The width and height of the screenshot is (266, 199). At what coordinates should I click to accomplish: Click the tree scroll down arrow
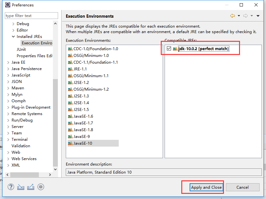coord(55,169)
